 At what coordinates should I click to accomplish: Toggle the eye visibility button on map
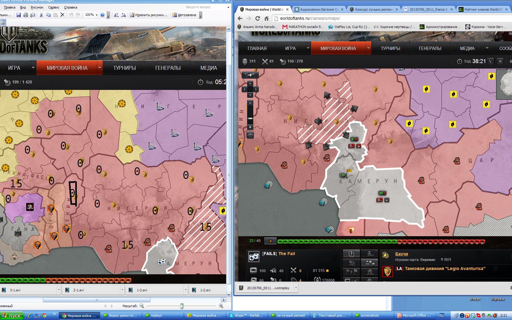tap(250, 135)
